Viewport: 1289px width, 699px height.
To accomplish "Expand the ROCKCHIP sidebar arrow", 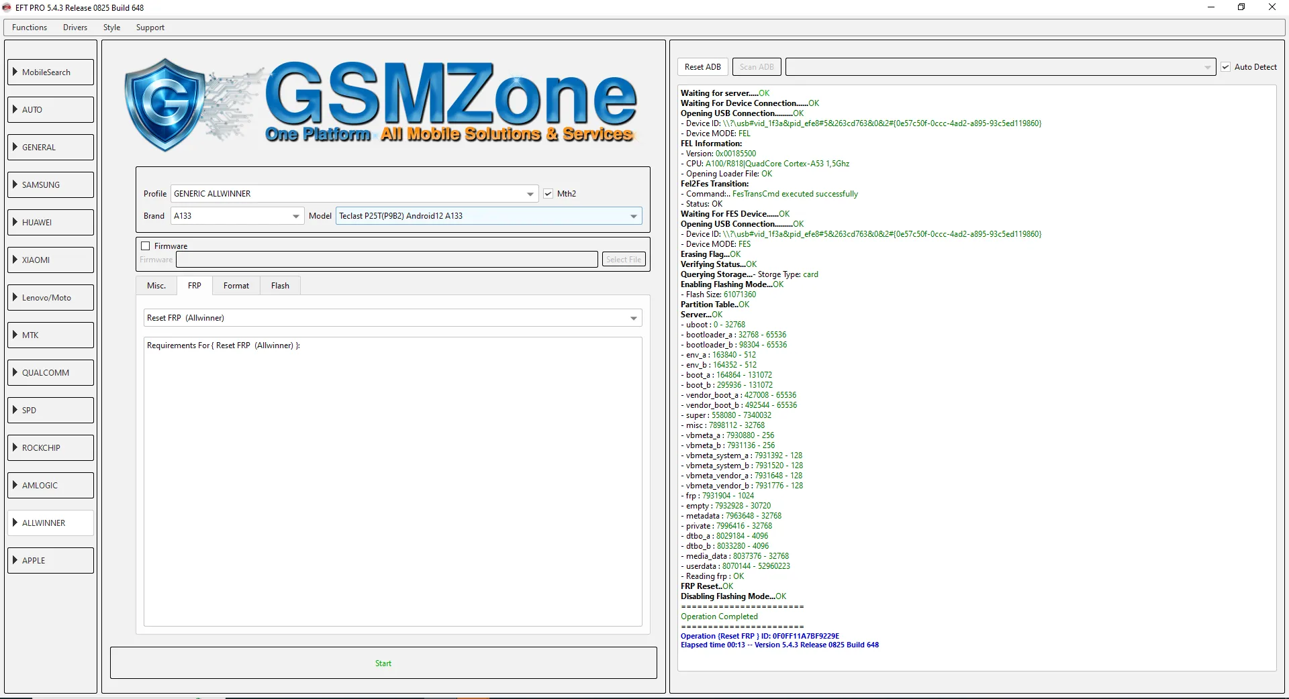I will point(15,447).
